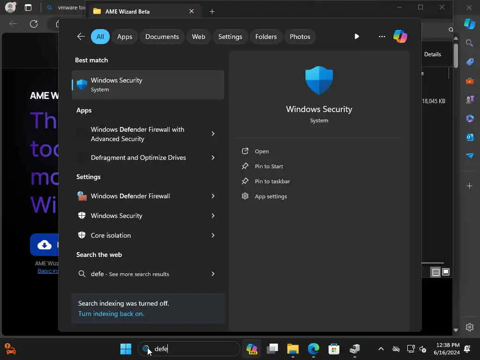The image size is (480, 360).
Task: Close the AME Wizard Beta Explorer tab
Action: click(x=192, y=11)
